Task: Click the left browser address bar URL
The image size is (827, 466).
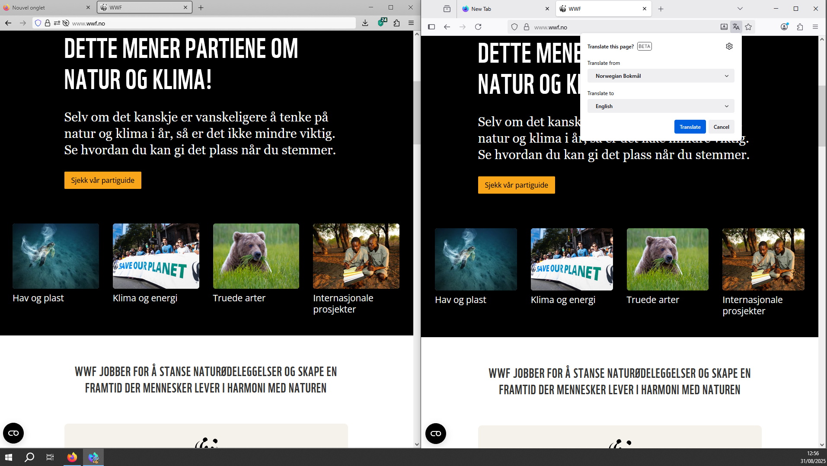Action: pos(89,23)
